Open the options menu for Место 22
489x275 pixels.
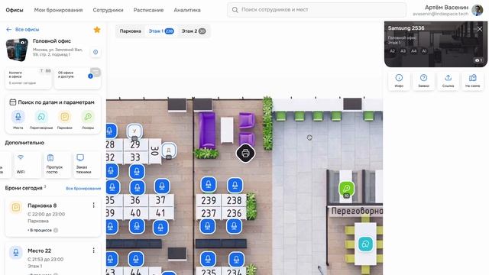point(93,251)
